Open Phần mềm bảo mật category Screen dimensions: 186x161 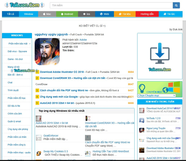point(18,44)
